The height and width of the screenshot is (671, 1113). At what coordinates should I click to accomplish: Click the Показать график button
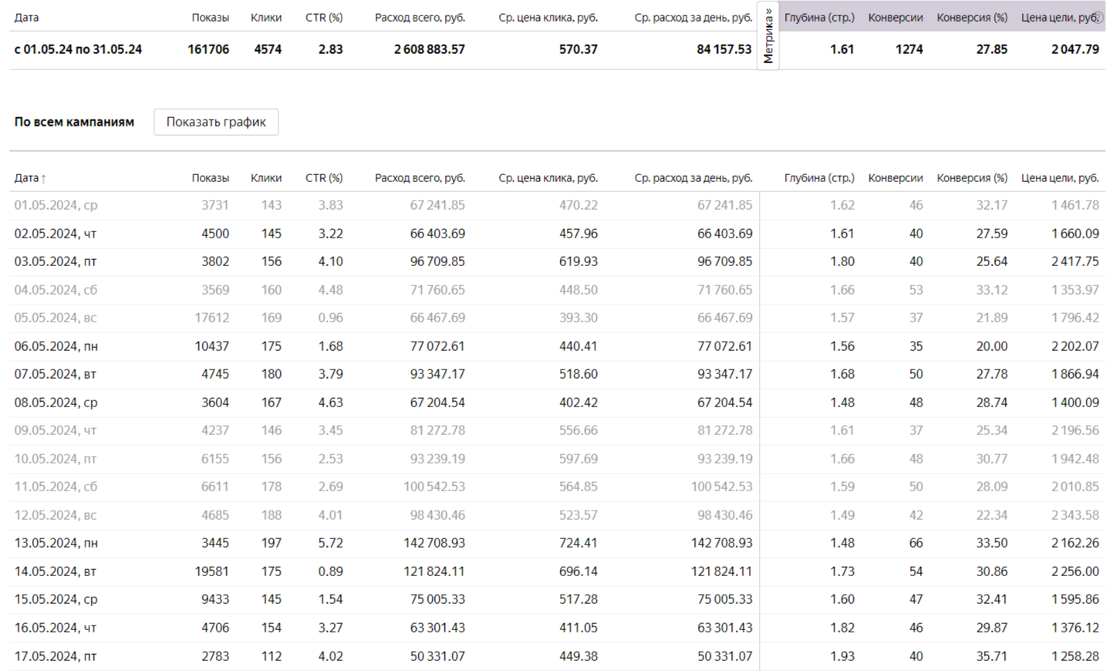216,122
